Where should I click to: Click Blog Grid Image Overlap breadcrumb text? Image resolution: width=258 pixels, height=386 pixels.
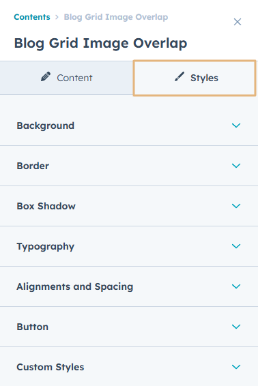click(116, 17)
